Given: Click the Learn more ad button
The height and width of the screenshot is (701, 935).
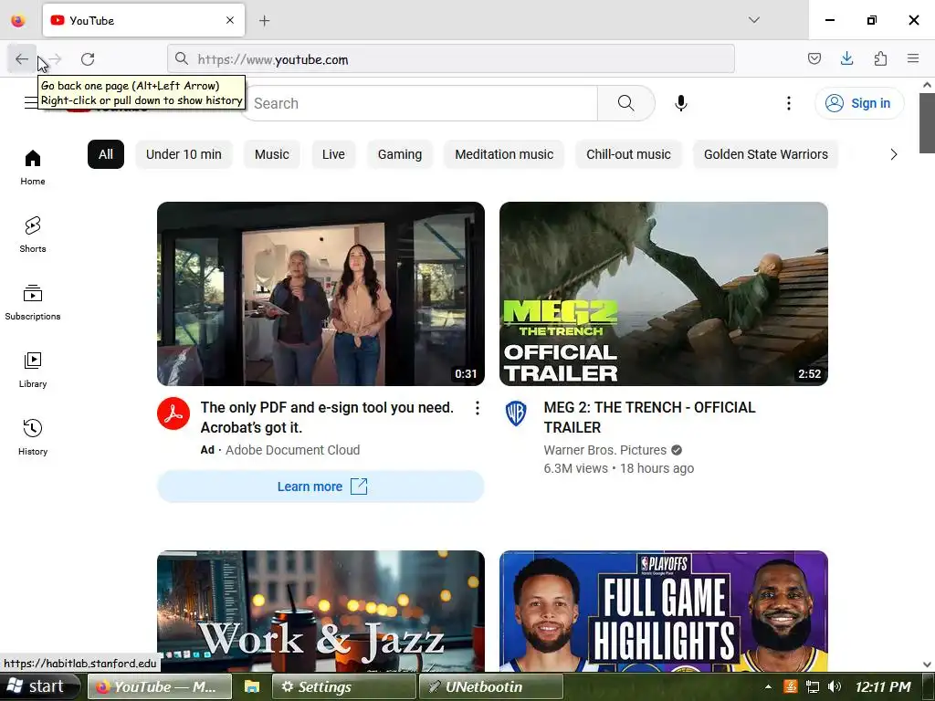Looking at the screenshot, I should 320,487.
